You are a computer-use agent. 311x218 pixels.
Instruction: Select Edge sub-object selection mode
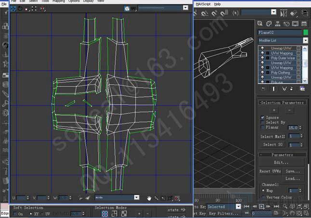pyautogui.click(x=114, y=214)
